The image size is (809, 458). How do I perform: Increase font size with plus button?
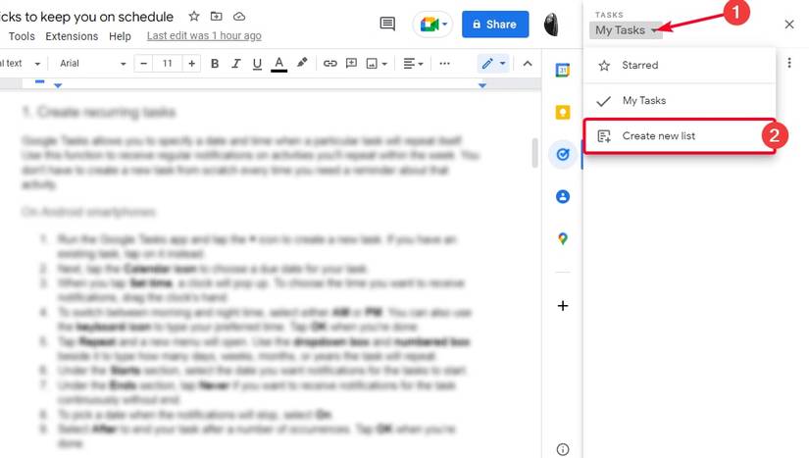coord(191,64)
